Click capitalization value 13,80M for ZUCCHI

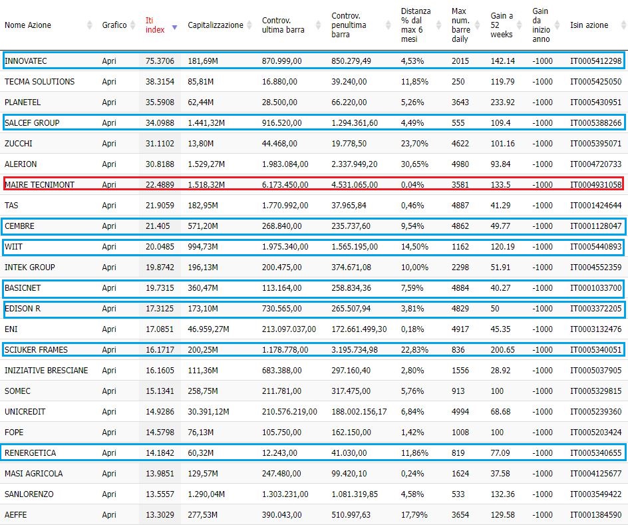tap(201, 143)
